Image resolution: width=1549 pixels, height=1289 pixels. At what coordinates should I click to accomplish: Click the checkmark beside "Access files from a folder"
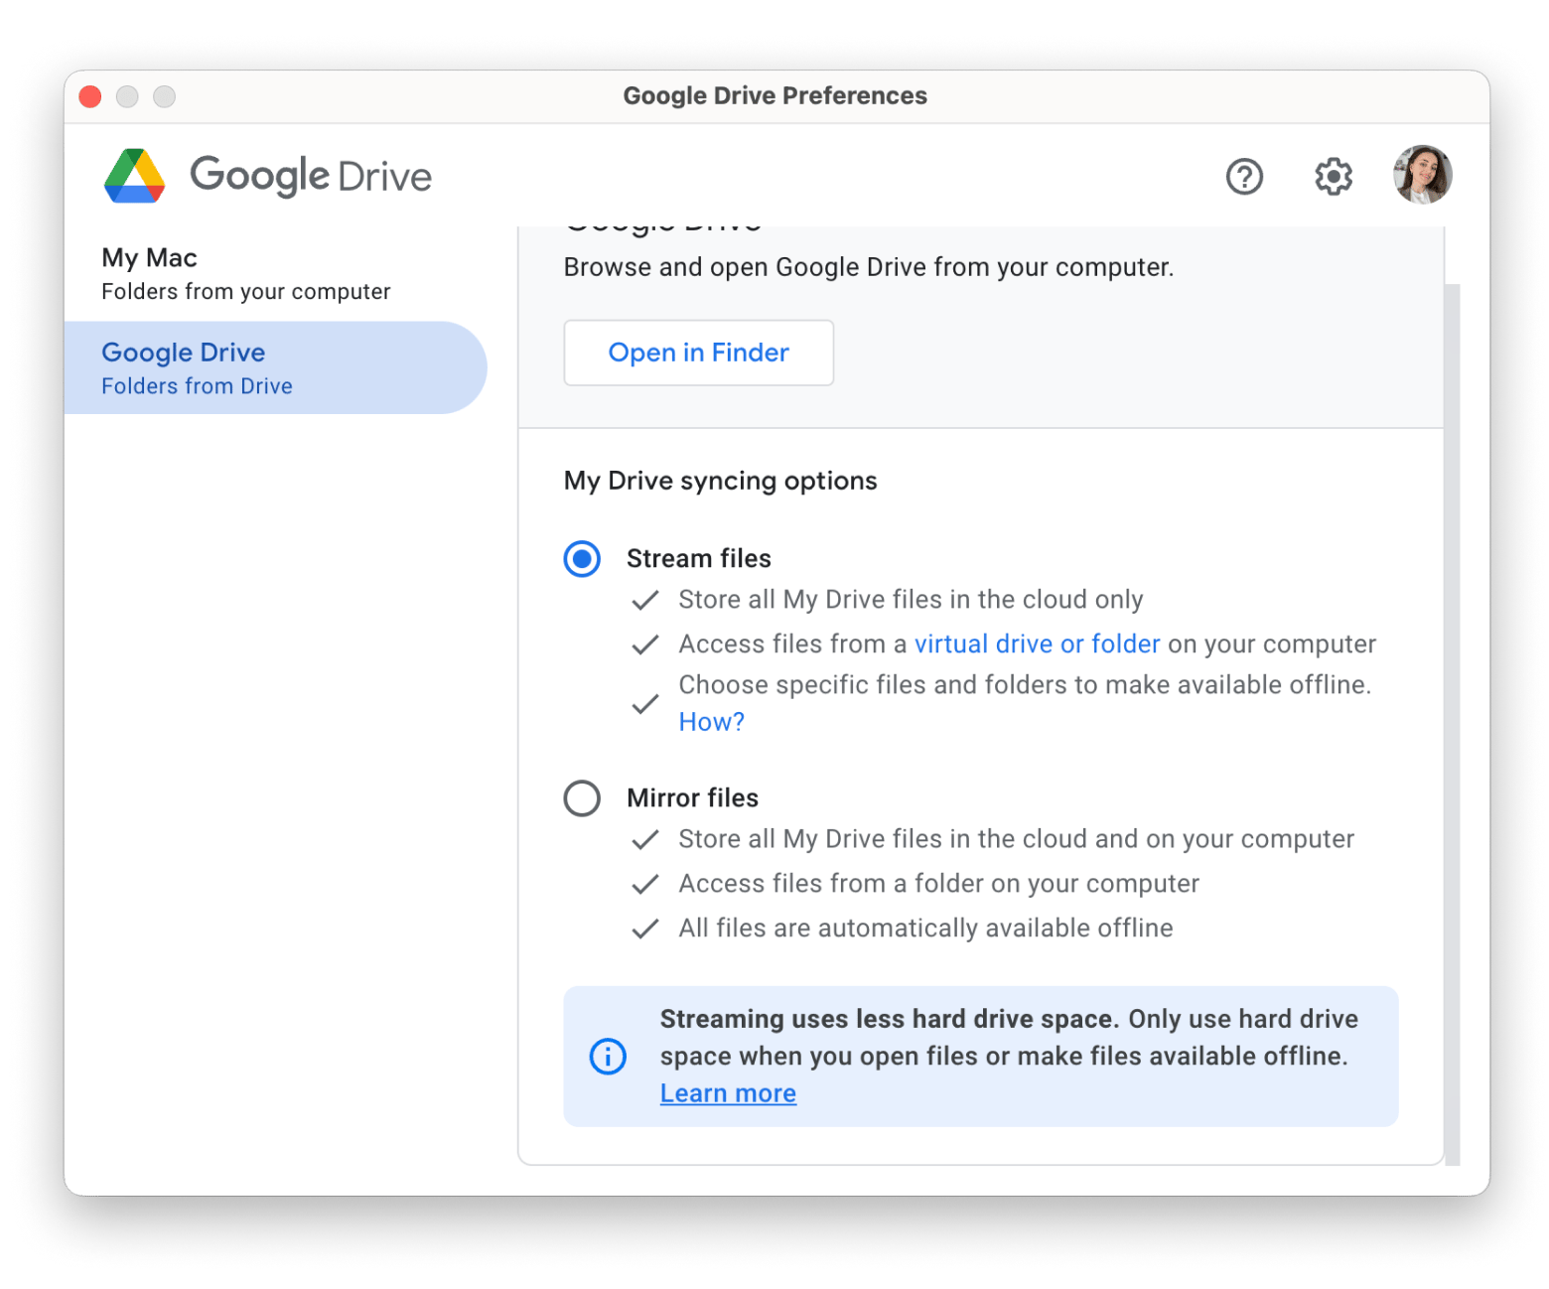pyautogui.click(x=645, y=884)
